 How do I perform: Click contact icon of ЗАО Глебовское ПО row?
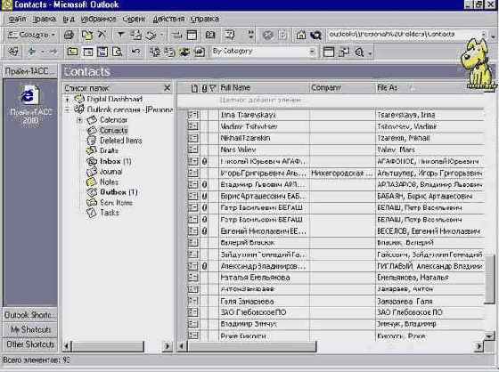pos(192,312)
